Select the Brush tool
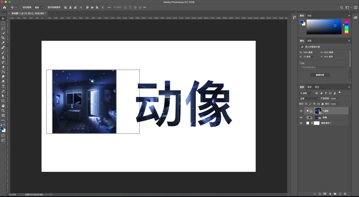 click(3, 52)
